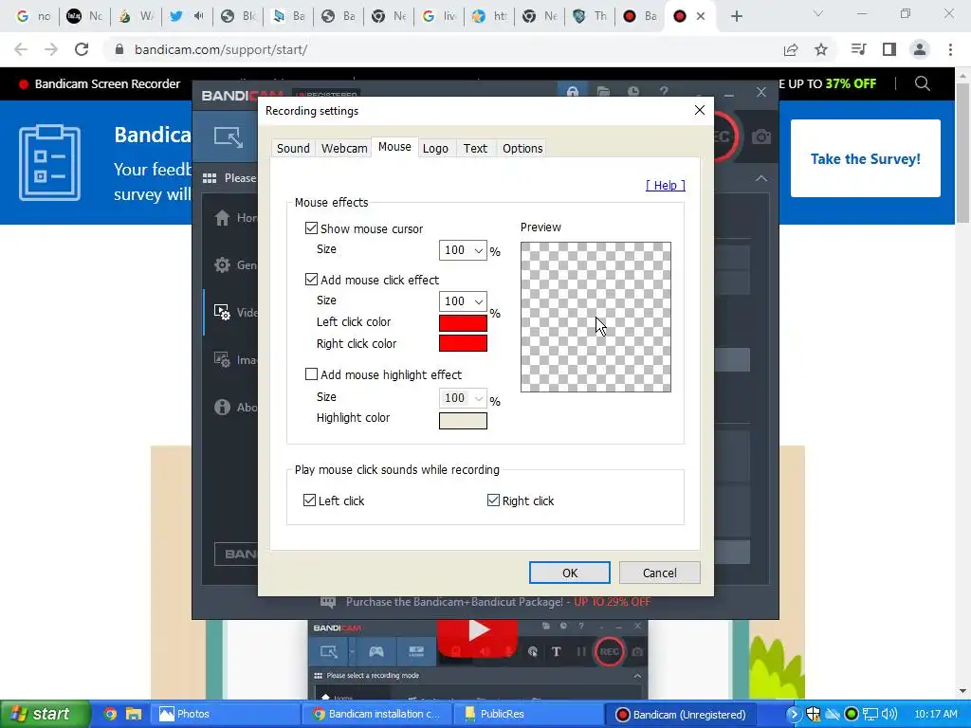Image resolution: width=971 pixels, height=728 pixels.
Task: Click the mouse effect preview area
Action: (x=595, y=317)
